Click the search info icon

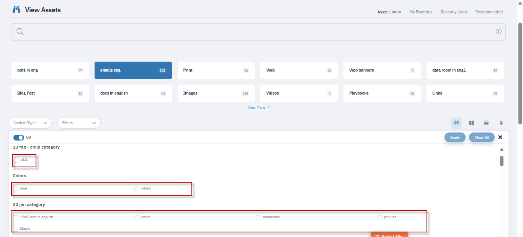click(x=498, y=32)
